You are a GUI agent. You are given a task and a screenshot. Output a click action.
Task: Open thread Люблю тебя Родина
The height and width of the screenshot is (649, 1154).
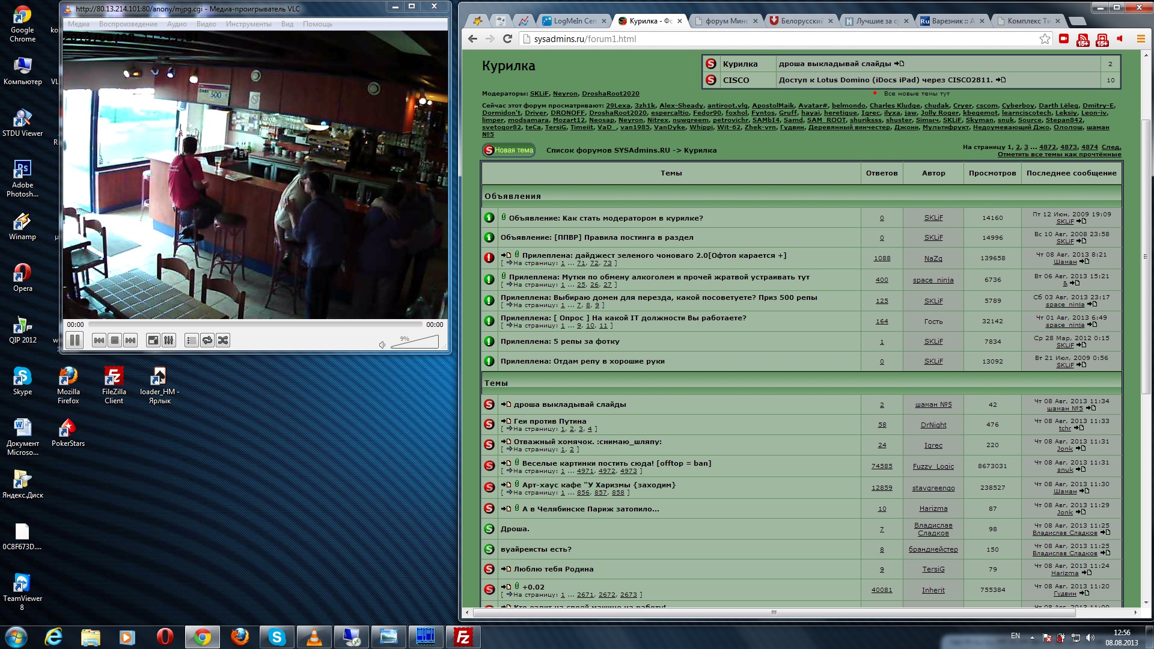tap(553, 569)
